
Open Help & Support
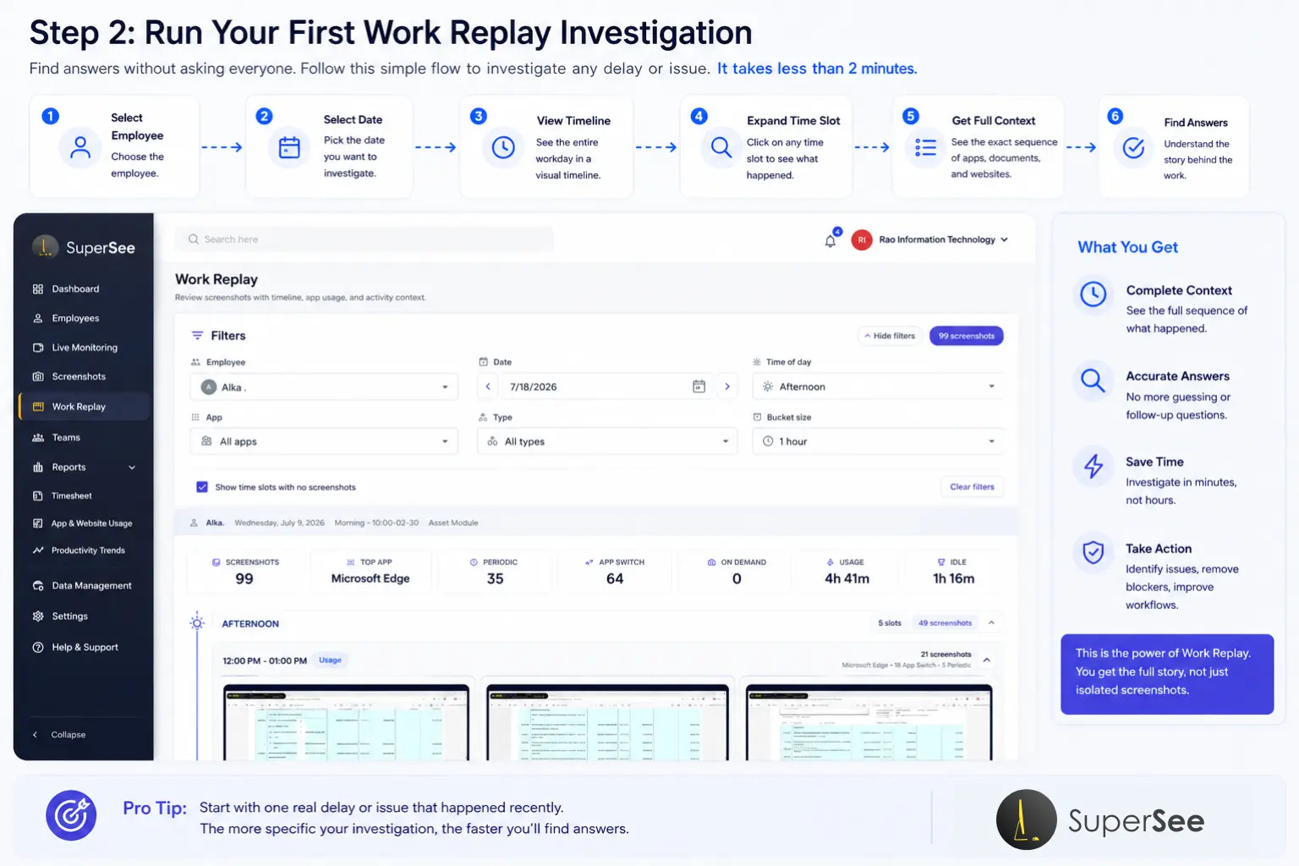tap(83, 648)
